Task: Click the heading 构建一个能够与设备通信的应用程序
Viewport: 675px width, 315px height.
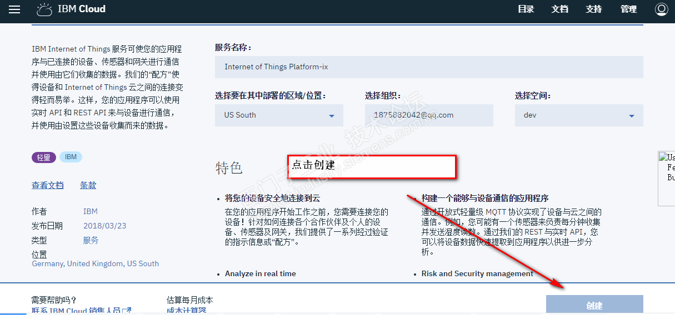Action: (485, 198)
